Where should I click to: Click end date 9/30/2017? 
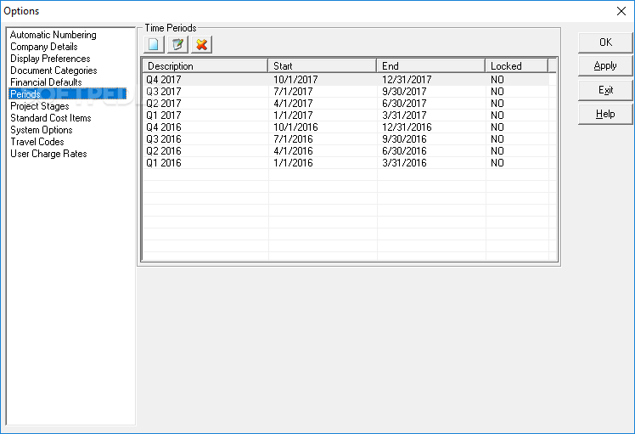(x=404, y=92)
